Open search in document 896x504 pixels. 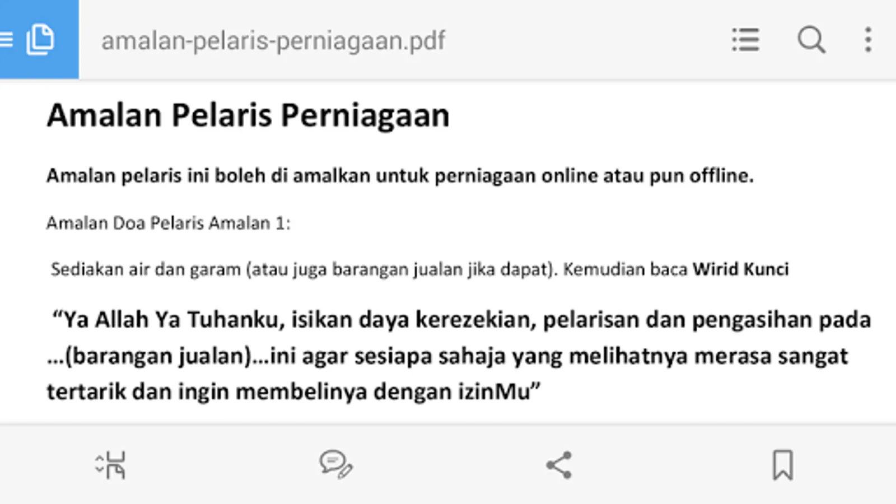point(811,40)
